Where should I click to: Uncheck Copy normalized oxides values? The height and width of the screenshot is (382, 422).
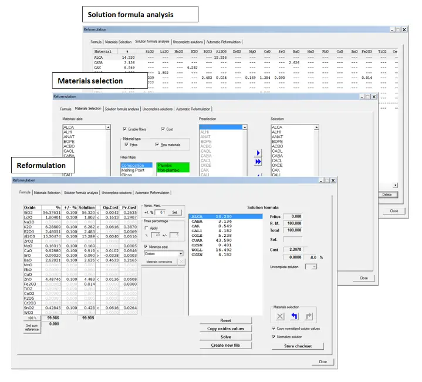tap(273, 328)
